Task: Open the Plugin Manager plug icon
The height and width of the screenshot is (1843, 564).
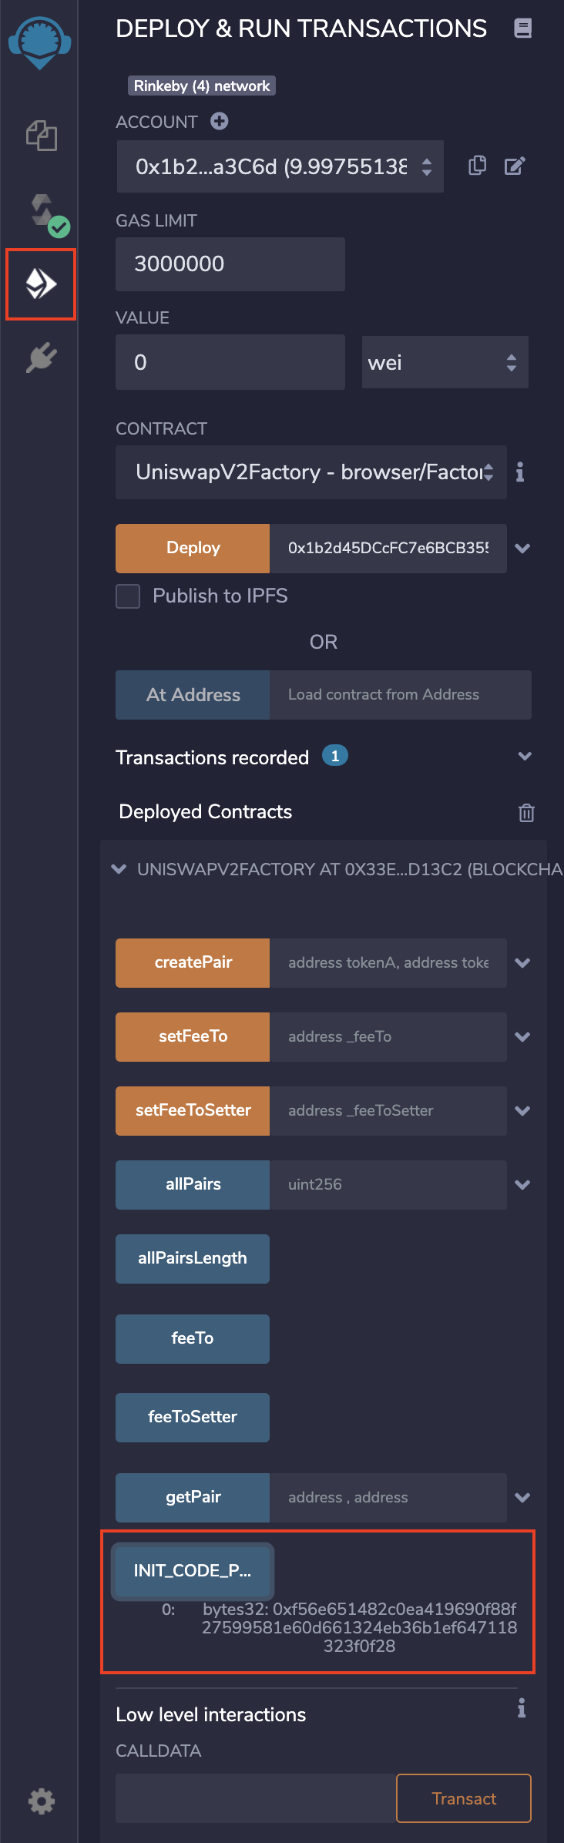Action: [42, 358]
